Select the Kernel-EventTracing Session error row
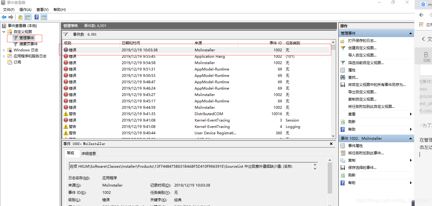This screenshot has height=206, width=432. click(x=197, y=120)
